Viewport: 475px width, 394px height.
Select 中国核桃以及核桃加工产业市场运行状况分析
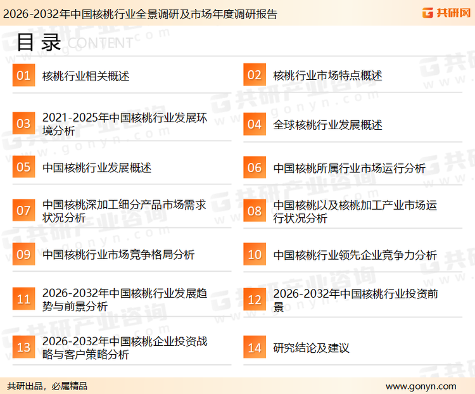tap(355, 212)
